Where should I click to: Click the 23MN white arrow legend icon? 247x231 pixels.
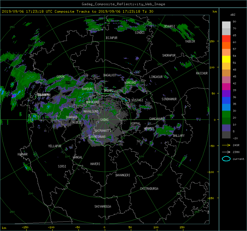point(226,152)
